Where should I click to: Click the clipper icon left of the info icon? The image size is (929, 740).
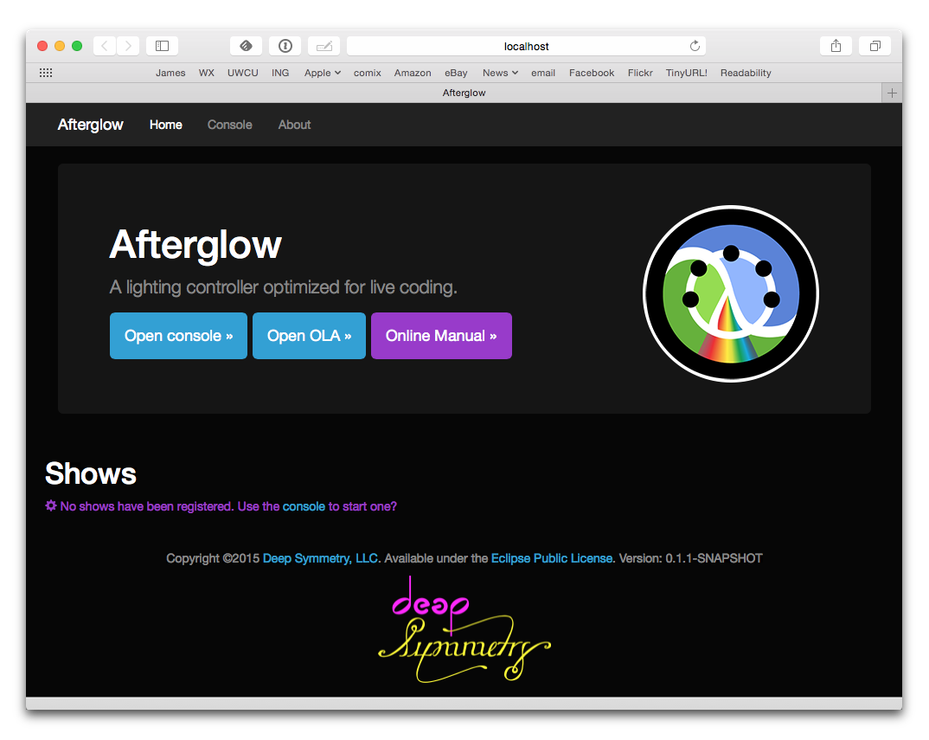(246, 45)
